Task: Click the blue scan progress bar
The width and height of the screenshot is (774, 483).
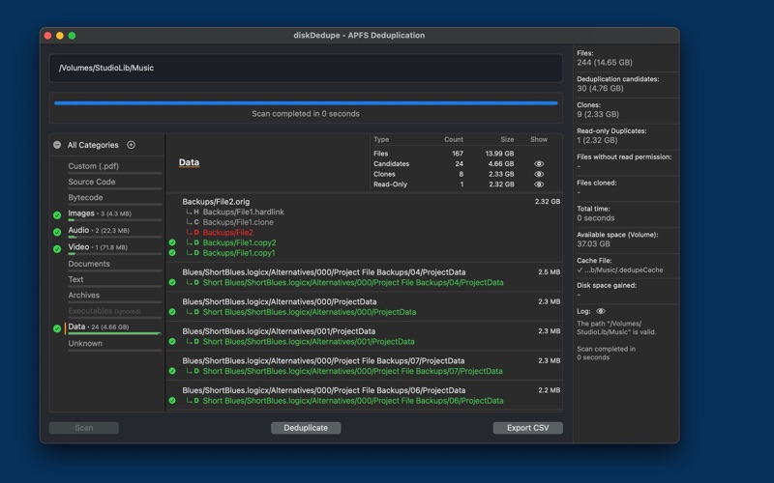Action: 306,103
